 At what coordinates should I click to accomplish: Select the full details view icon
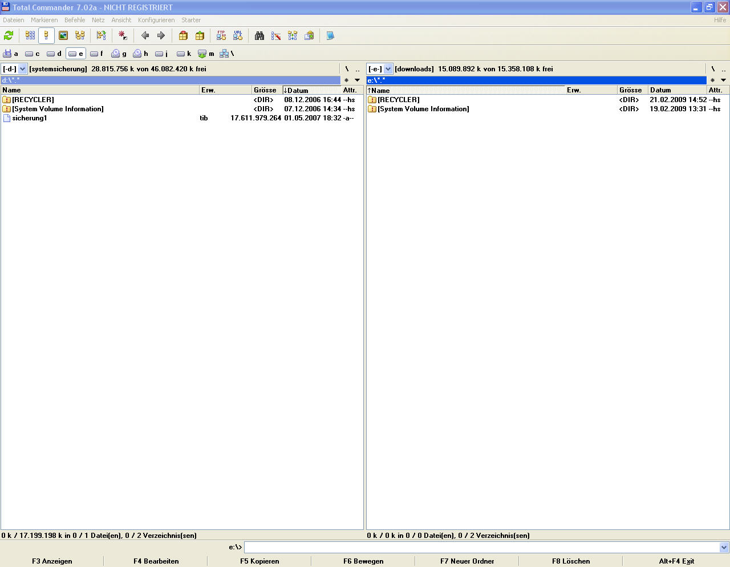tap(47, 35)
